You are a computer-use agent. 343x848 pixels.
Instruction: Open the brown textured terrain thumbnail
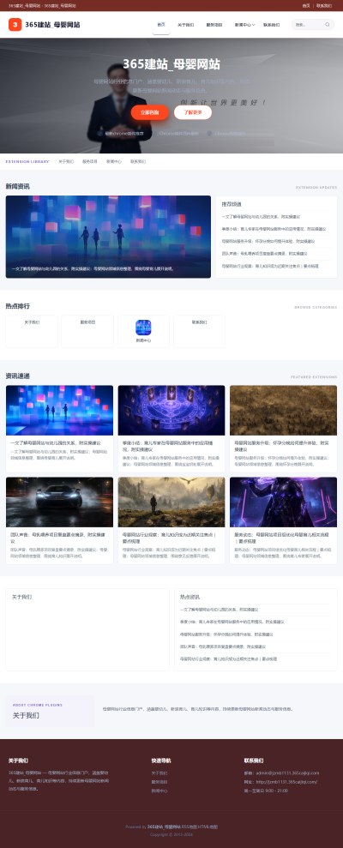click(x=284, y=410)
